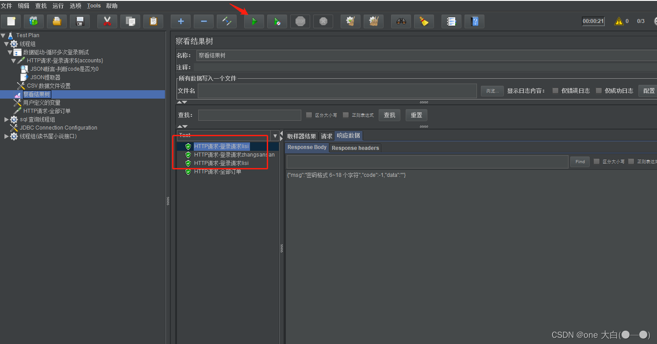Expand the sql 查询线程组 node
Viewport: 657px width, 344px height.
coord(6,119)
